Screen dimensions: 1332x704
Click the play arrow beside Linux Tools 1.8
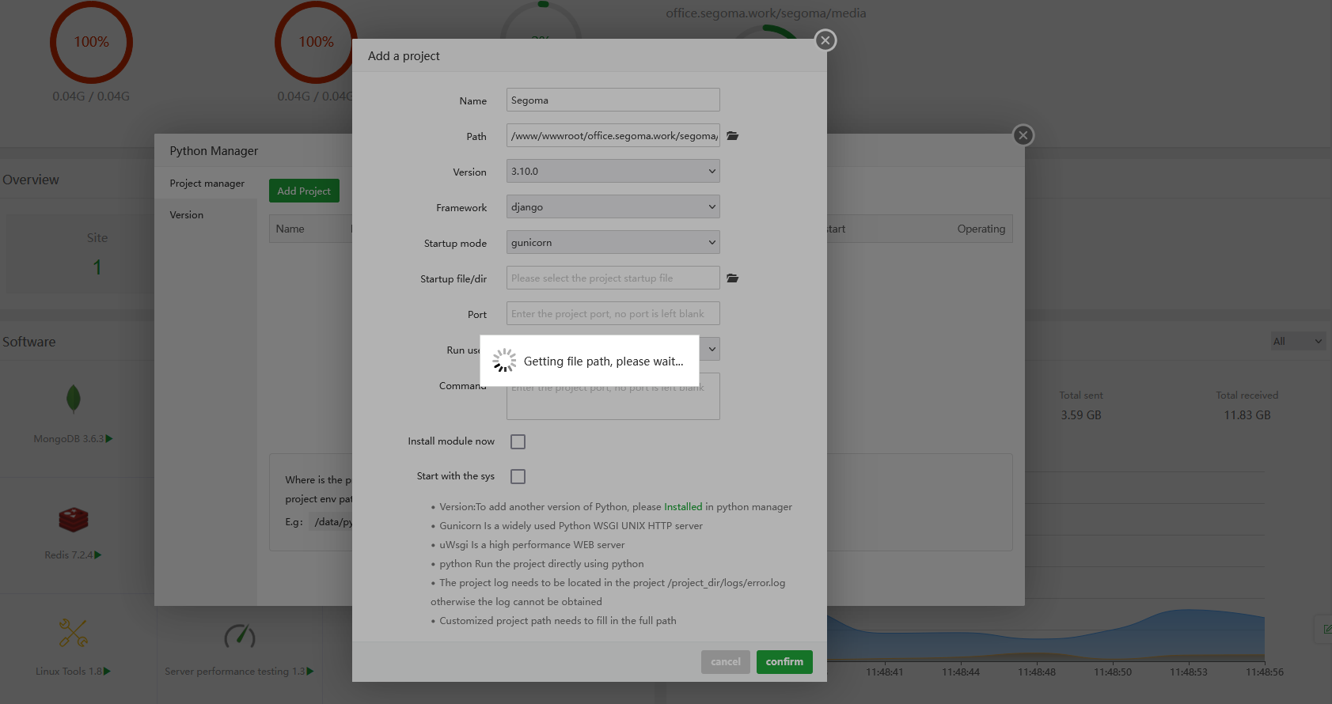(x=107, y=672)
